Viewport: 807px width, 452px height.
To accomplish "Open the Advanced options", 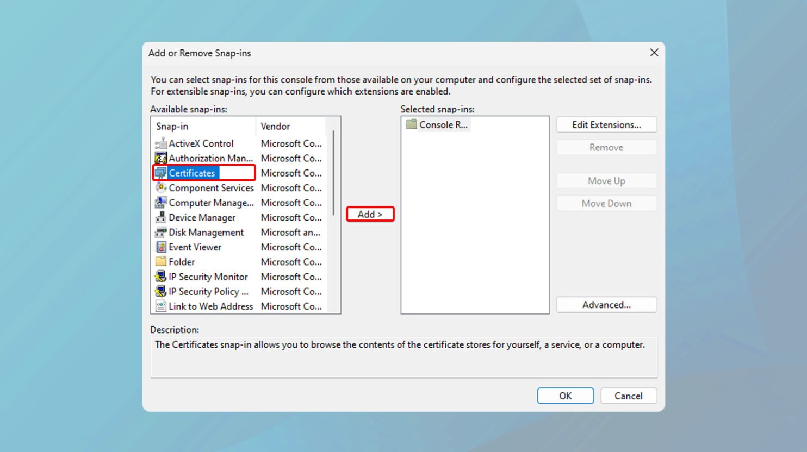I will [606, 305].
